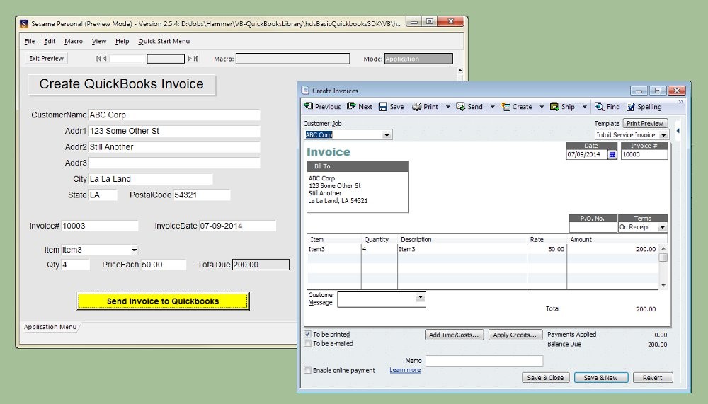The width and height of the screenshot is (708, 404).
Task: Click the P.O. No. input field
Action: pos(593,227)
